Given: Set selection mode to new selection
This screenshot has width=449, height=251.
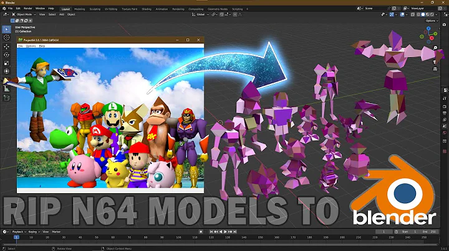Looking at the screenshot, I should point(12,21).
